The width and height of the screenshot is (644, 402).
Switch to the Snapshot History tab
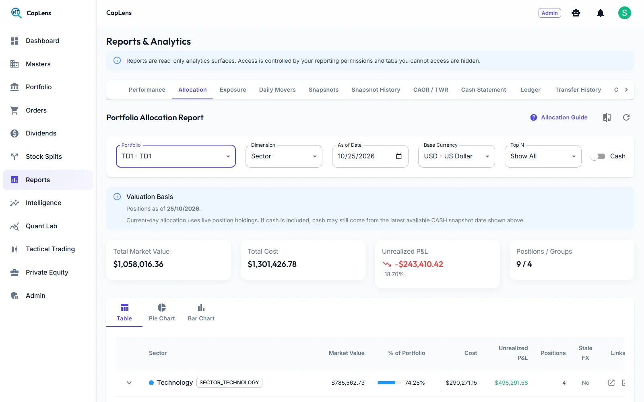(x=376, y=90)
